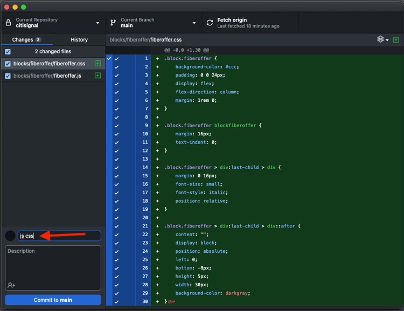Click the macOS yellow minimize button
Image resolution: width=404 pixels, height=311 pixels.
coord(15,7)
